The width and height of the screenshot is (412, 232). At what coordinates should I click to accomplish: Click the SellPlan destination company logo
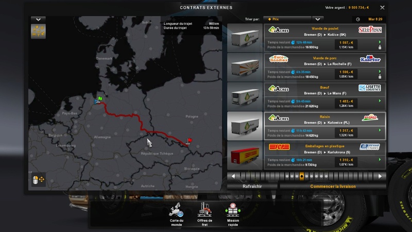point(370,29)
